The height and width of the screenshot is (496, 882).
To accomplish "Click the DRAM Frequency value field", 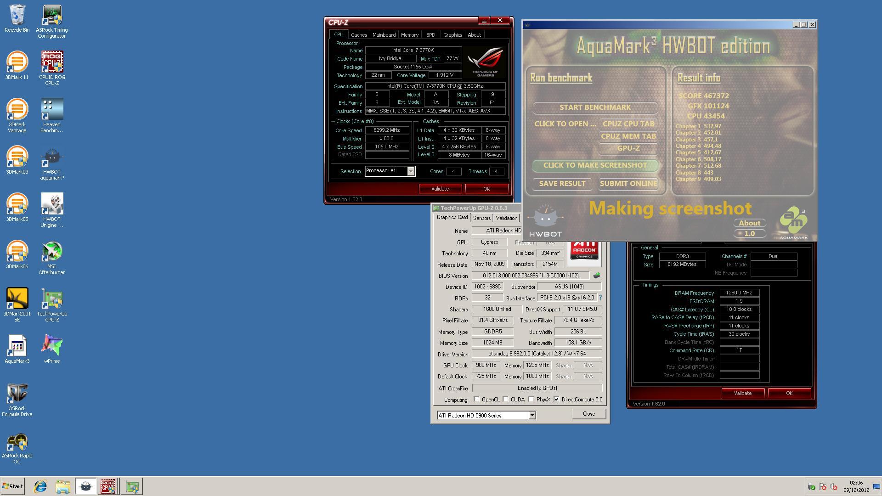I will (x=739, y=293).
